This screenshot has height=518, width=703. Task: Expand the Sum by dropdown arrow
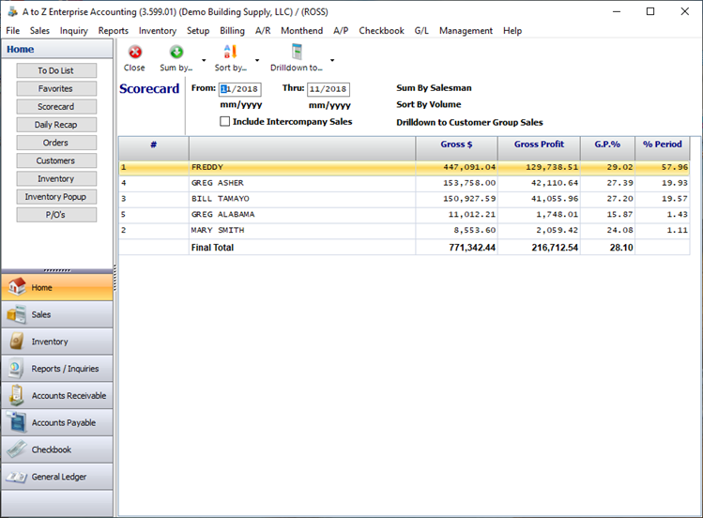coord(204,61)
